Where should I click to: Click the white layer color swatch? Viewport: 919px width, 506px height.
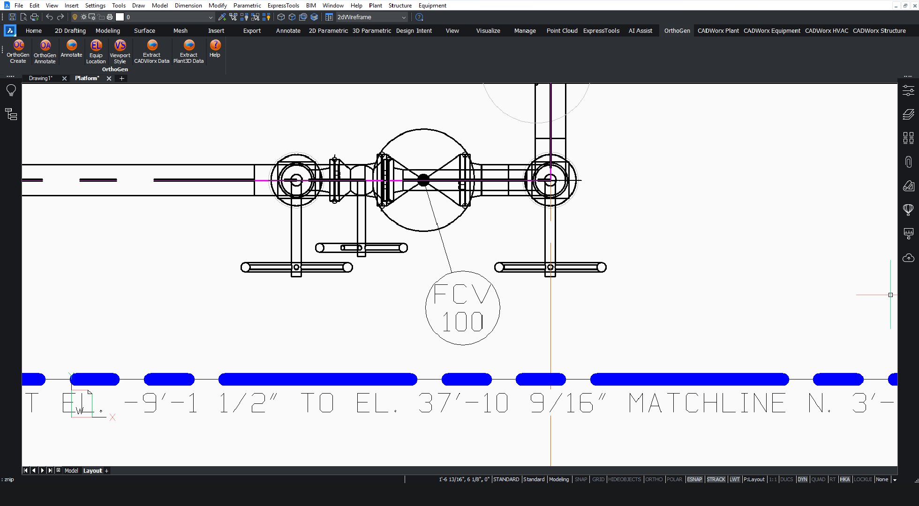(120, 17)
